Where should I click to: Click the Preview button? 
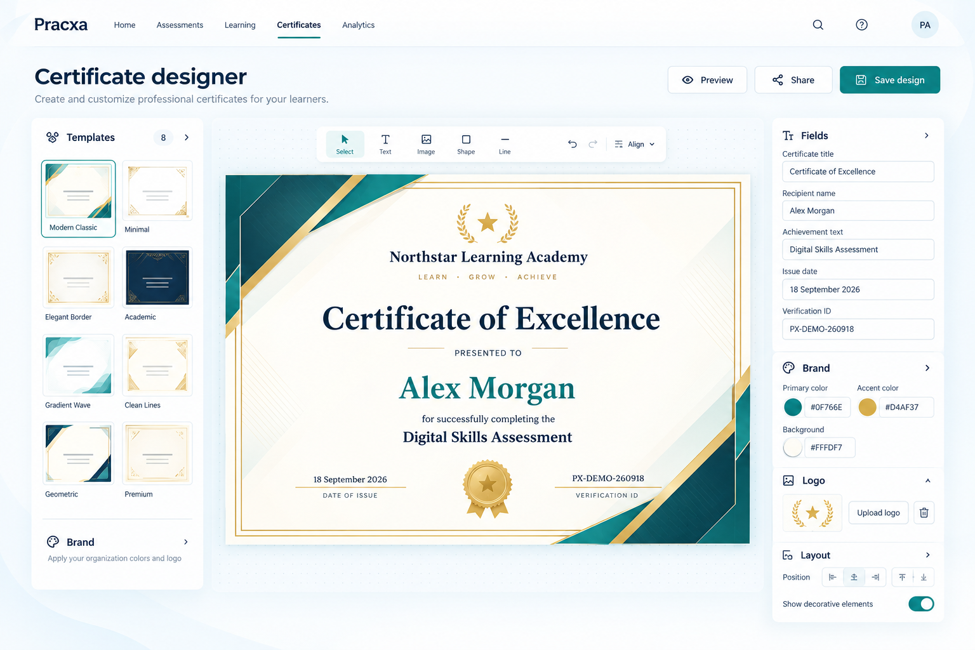click(x=707, y=80)
